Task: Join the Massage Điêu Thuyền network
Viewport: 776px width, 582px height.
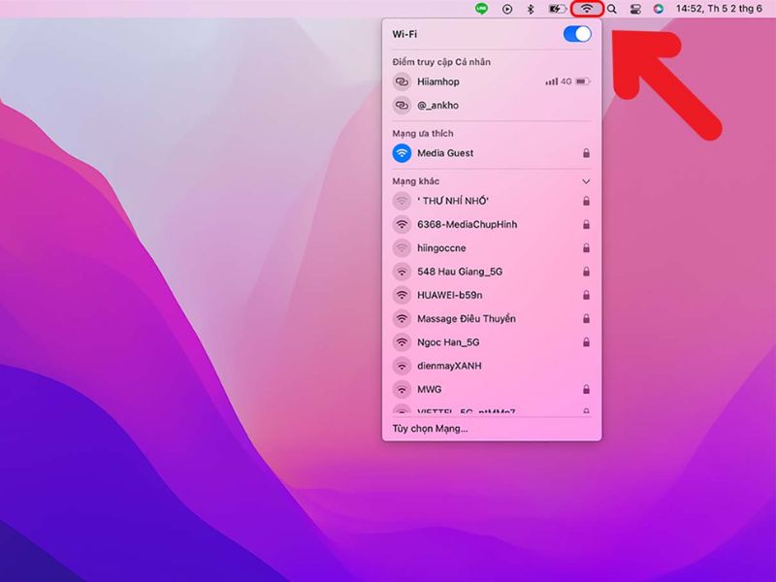Action: [492, 319]
